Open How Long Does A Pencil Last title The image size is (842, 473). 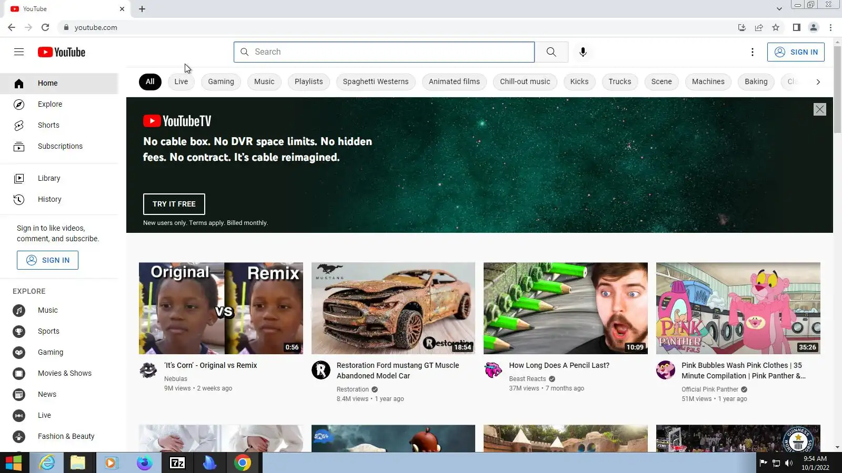[559, 365]
